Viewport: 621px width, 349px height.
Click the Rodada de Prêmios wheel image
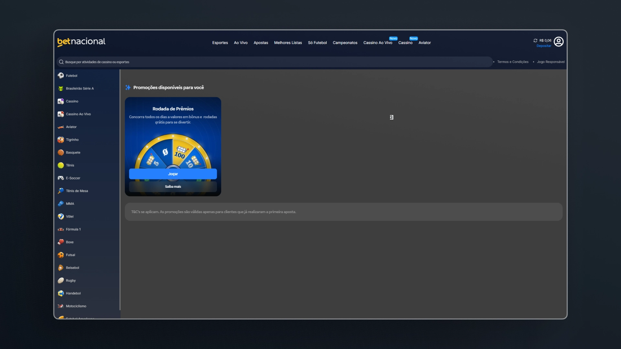(x=173, y=152)
